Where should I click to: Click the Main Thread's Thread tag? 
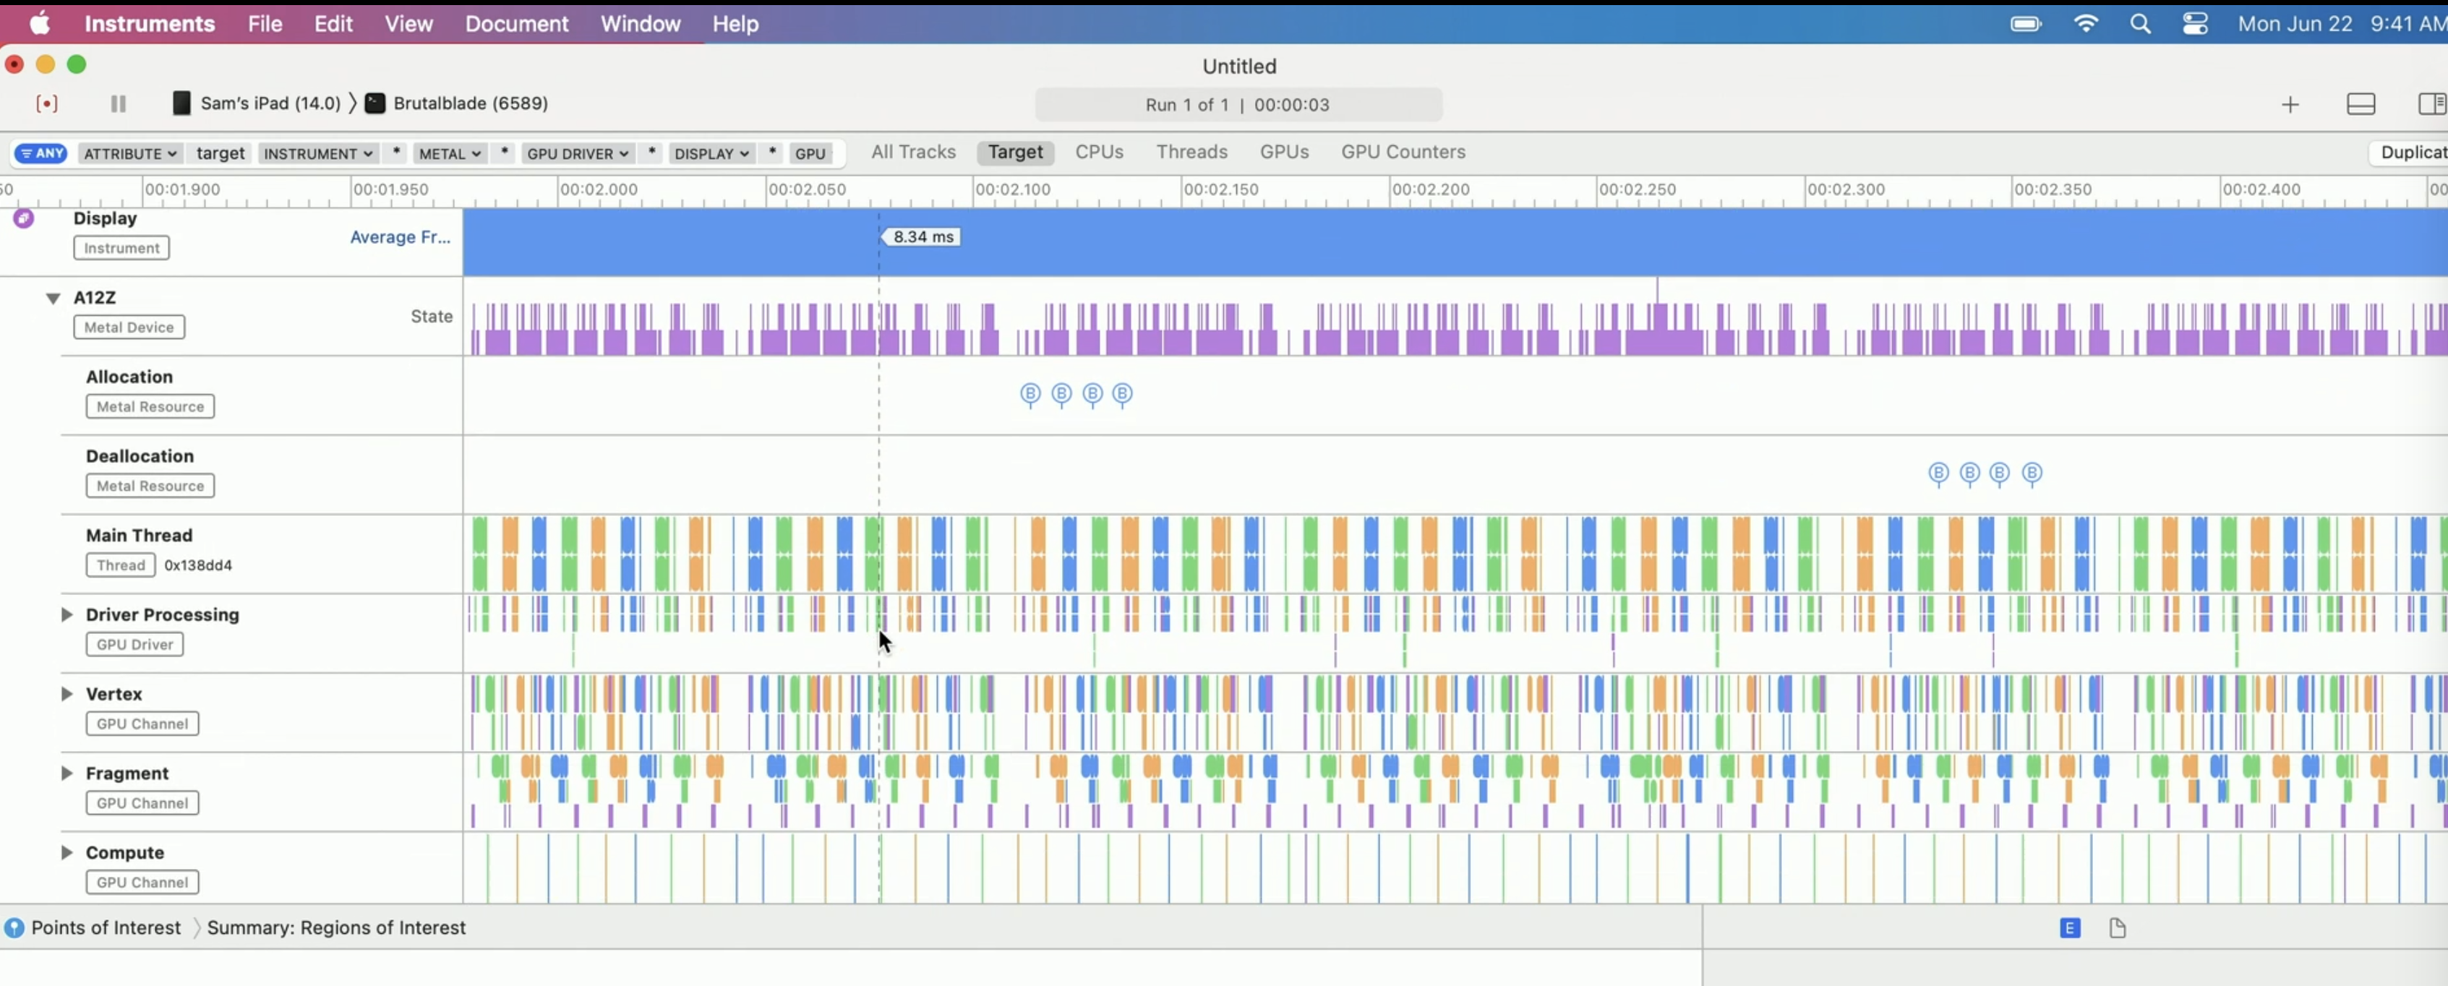(121, 565)
